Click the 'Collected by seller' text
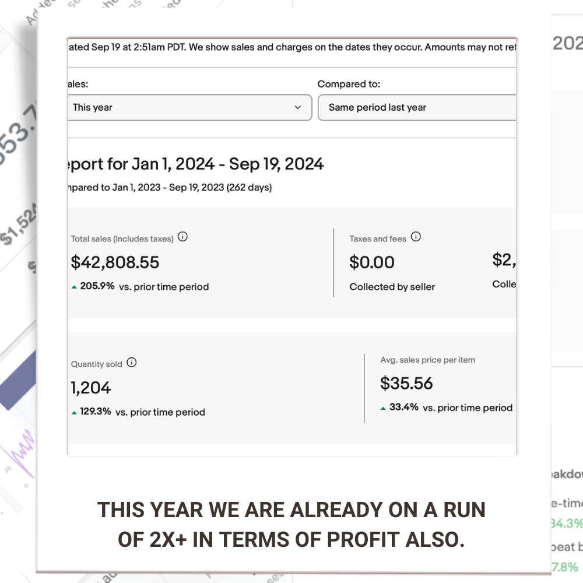The width and height of the screenshot is (583, 583). 392,287
